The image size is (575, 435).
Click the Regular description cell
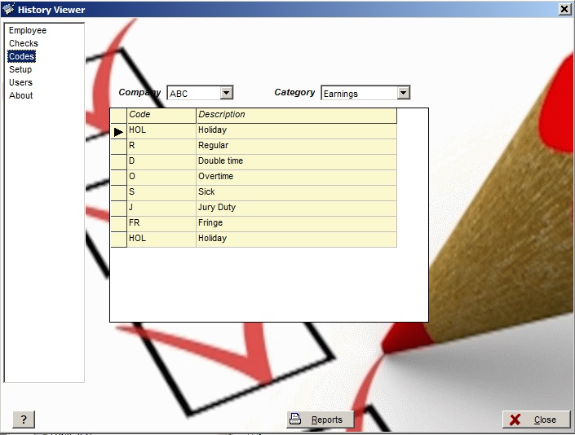296,146
